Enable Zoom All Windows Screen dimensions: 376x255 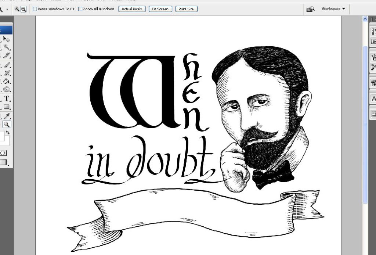[x=80, y=9]
